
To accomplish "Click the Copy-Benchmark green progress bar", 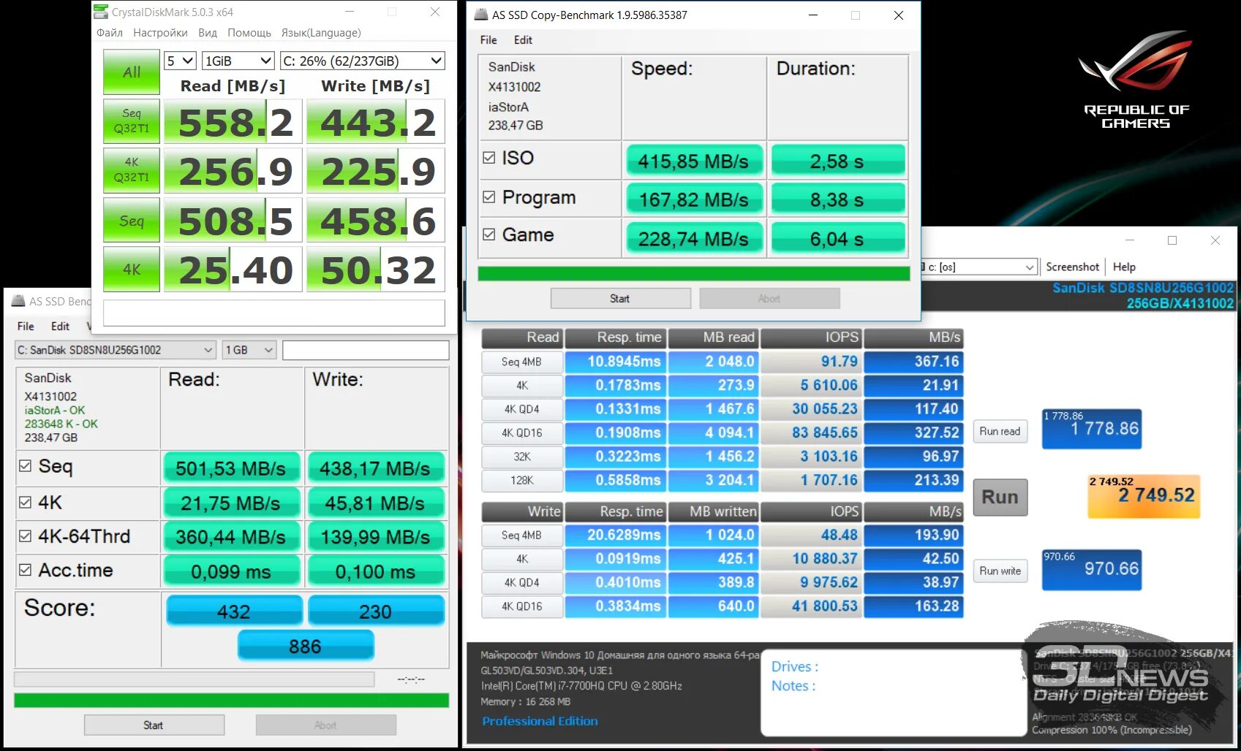I will (x=693, y=273).
